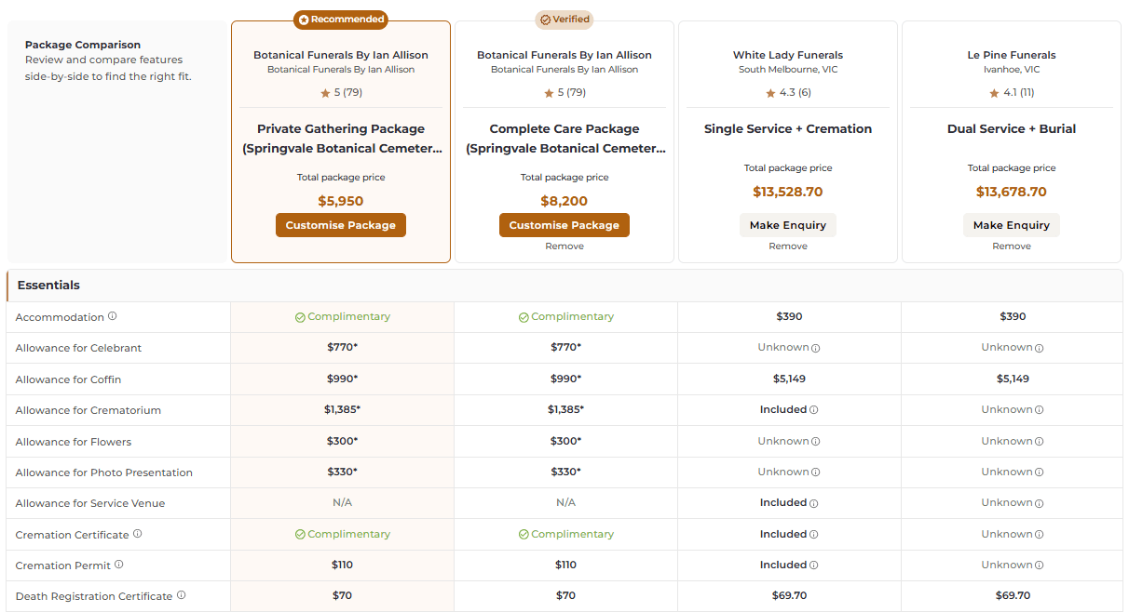Remove the Complete Care Package from comparison
The width and height of the screenshot is (1129, 612).
pos(564,246)
